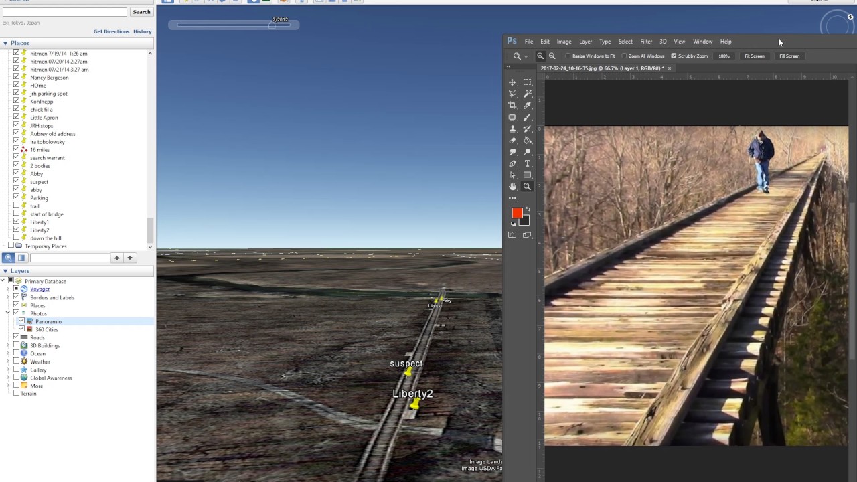Click the red foreground color swatch
The image size is (857, 482).
click(x=516, y=213)
